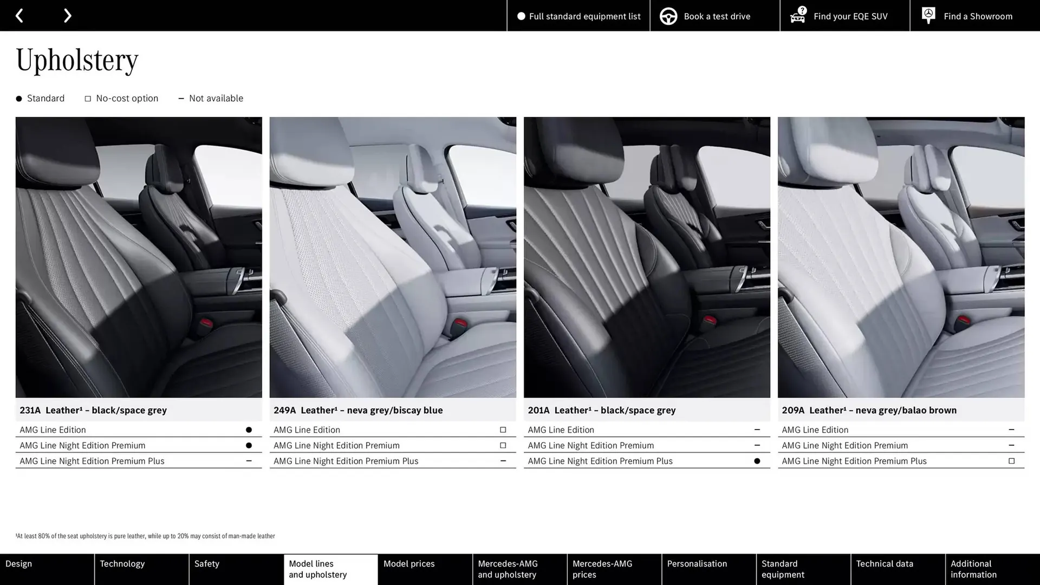This screenshot has height=585, width=1040.
Task: Click the steering wheel test drive icon
Action: [668, 16]
